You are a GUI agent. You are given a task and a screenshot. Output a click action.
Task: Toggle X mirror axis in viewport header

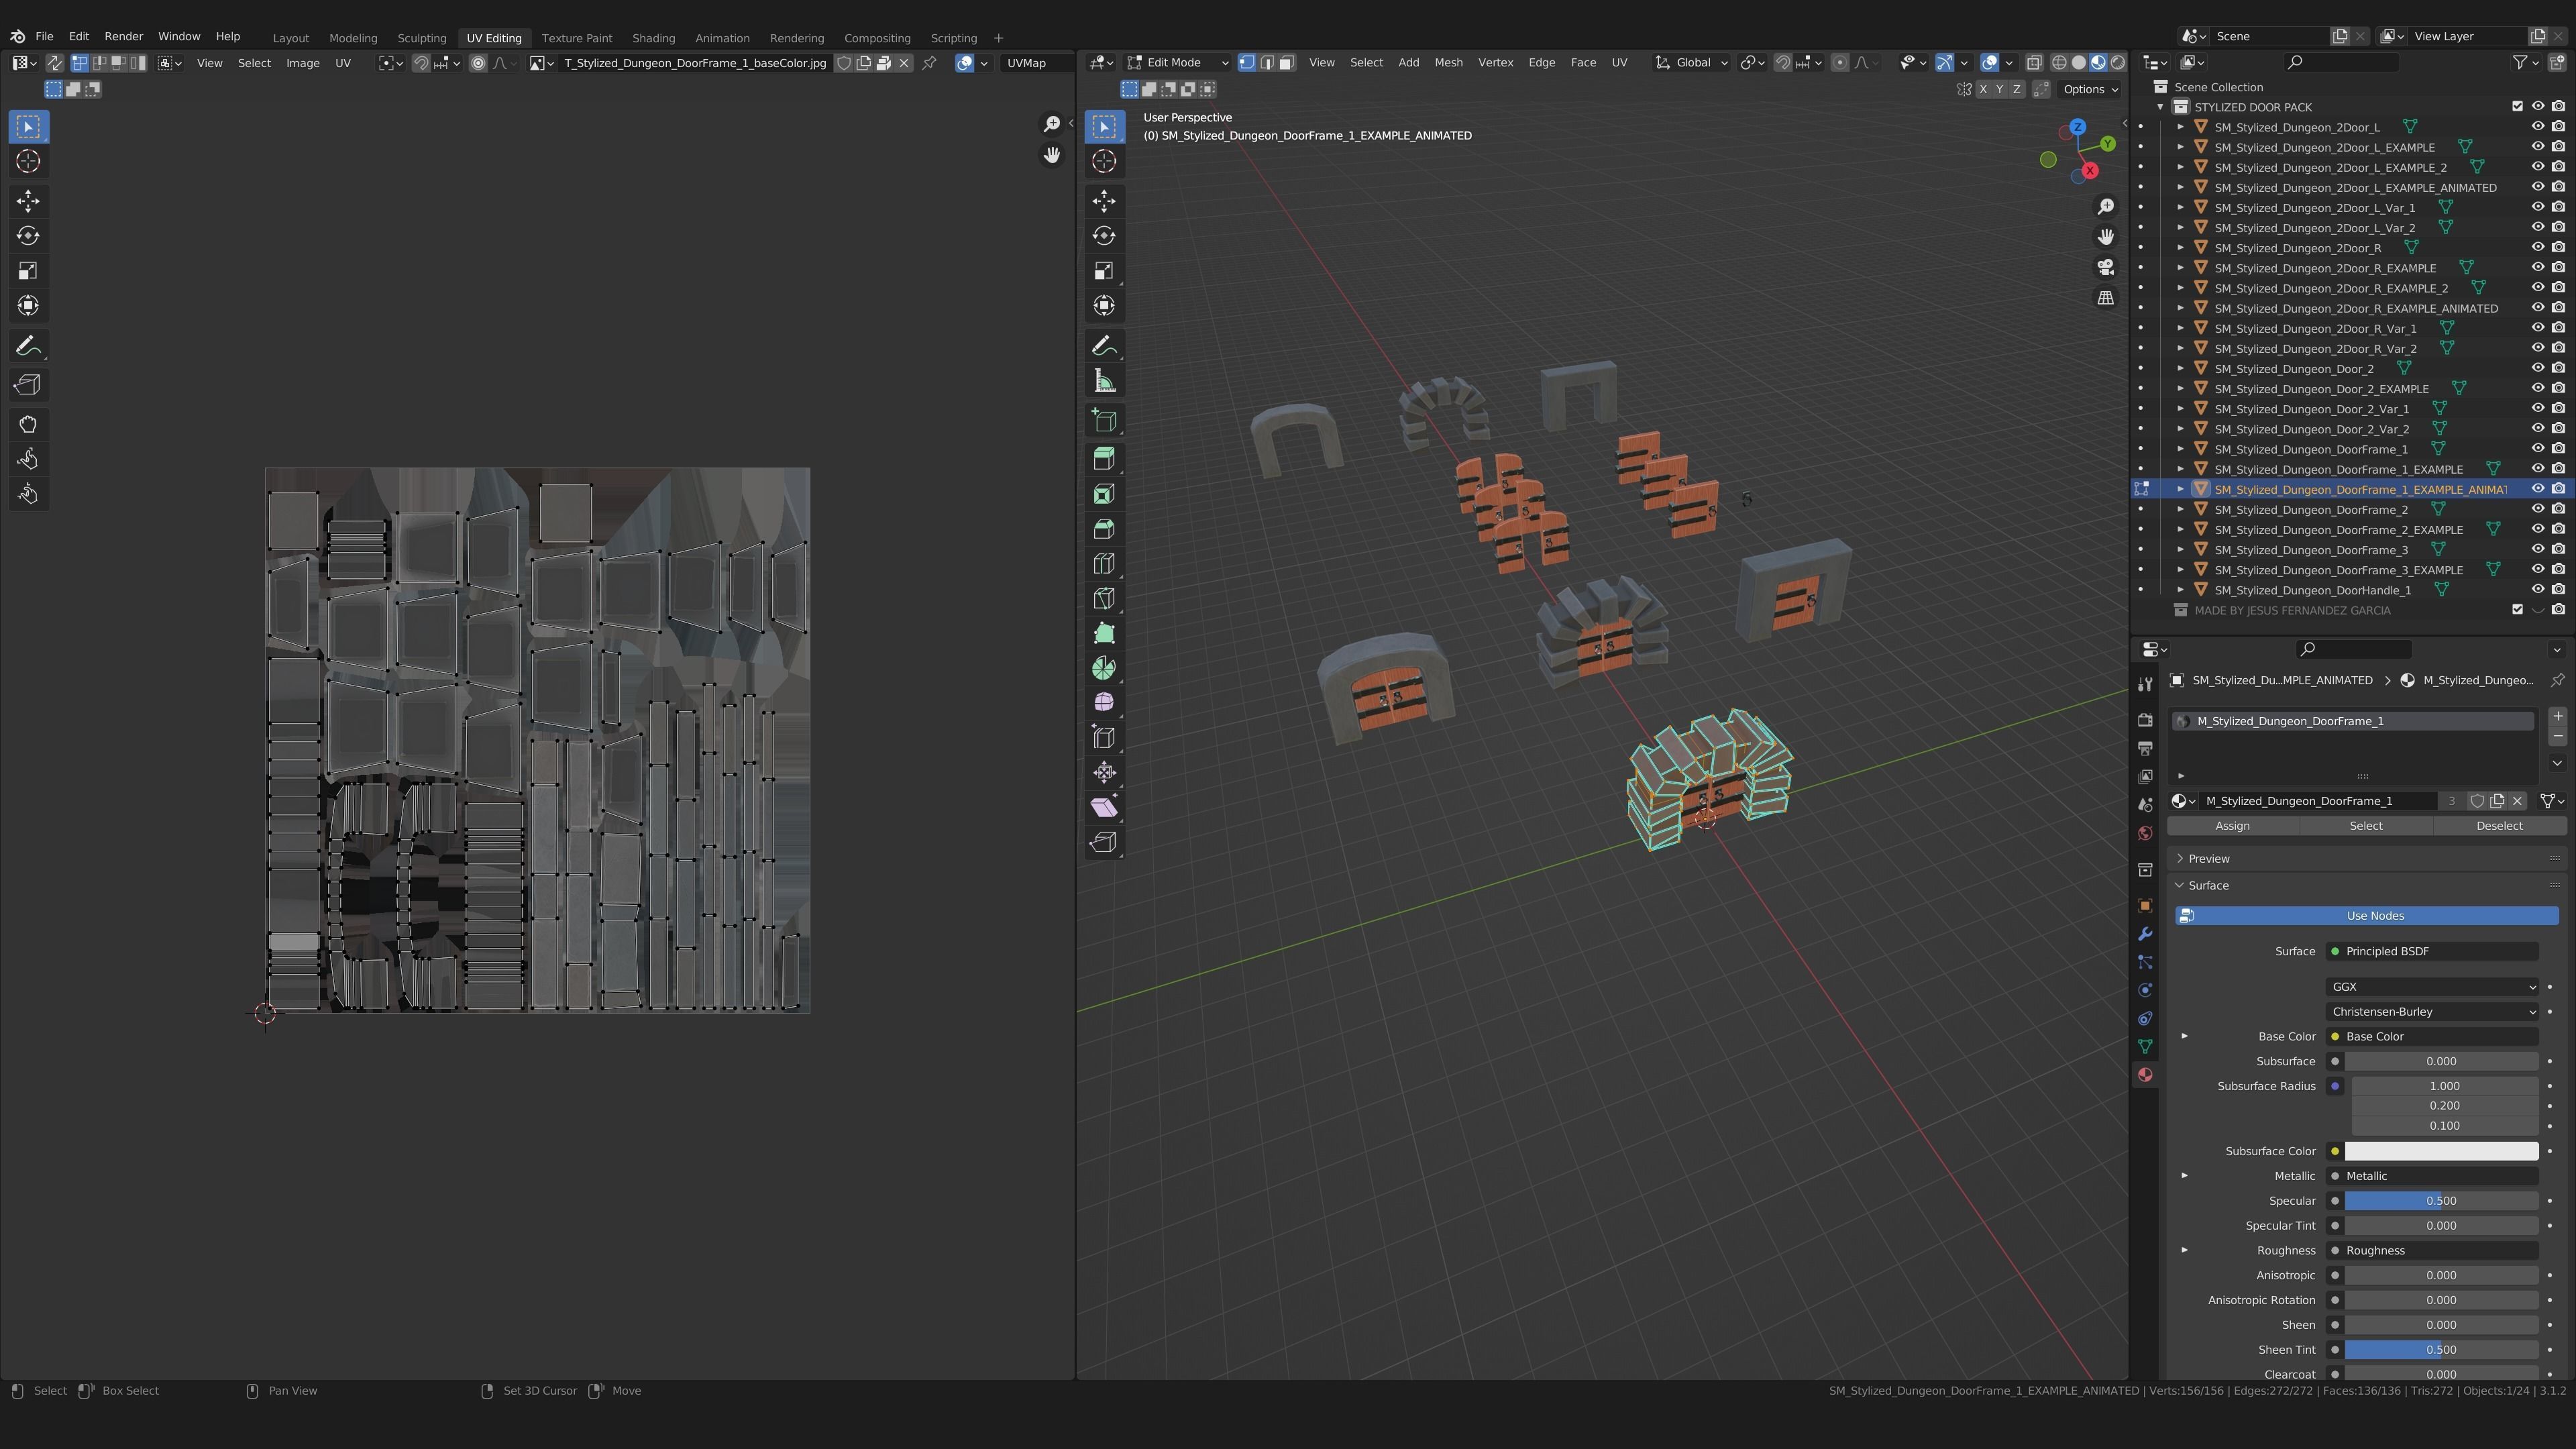pyautogui.click(x=1982, y=89)
